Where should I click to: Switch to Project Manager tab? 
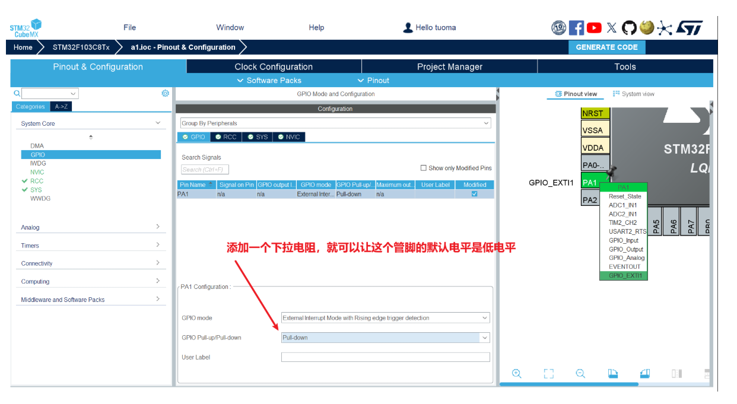point(450,66)
